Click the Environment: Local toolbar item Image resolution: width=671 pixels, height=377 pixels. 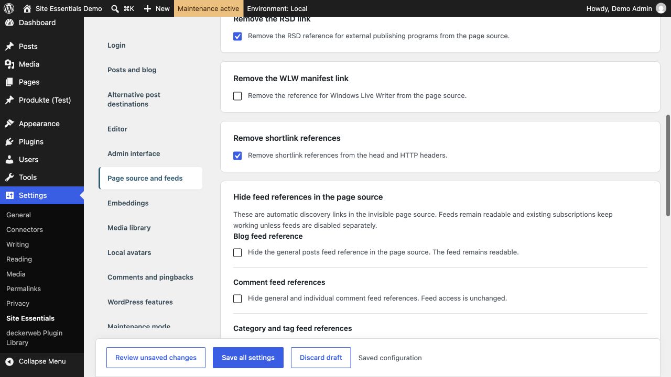277,8
